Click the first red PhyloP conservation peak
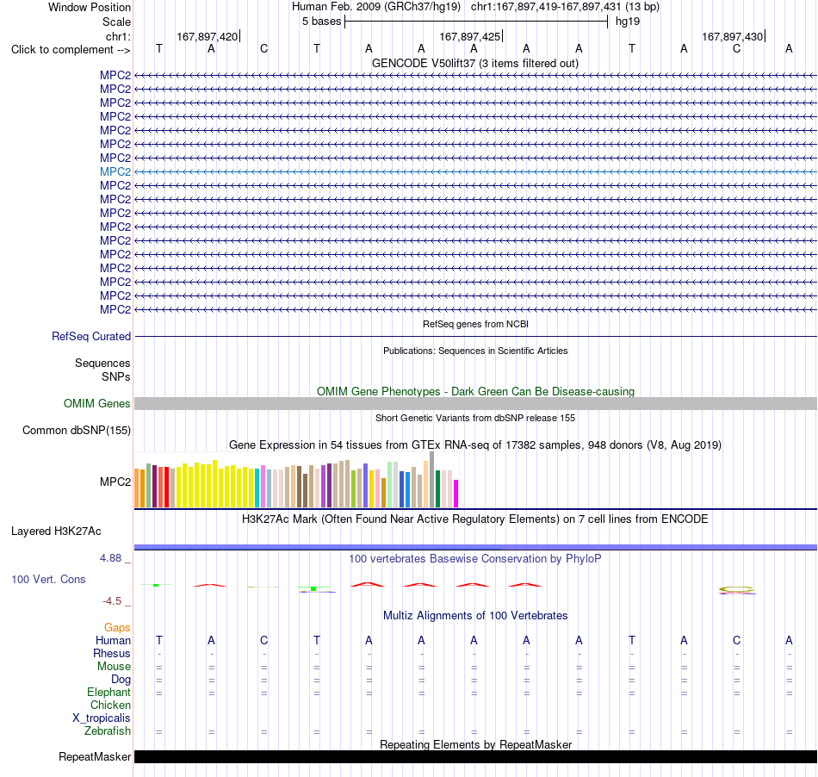The image size is (818, 777). (210, 585)
